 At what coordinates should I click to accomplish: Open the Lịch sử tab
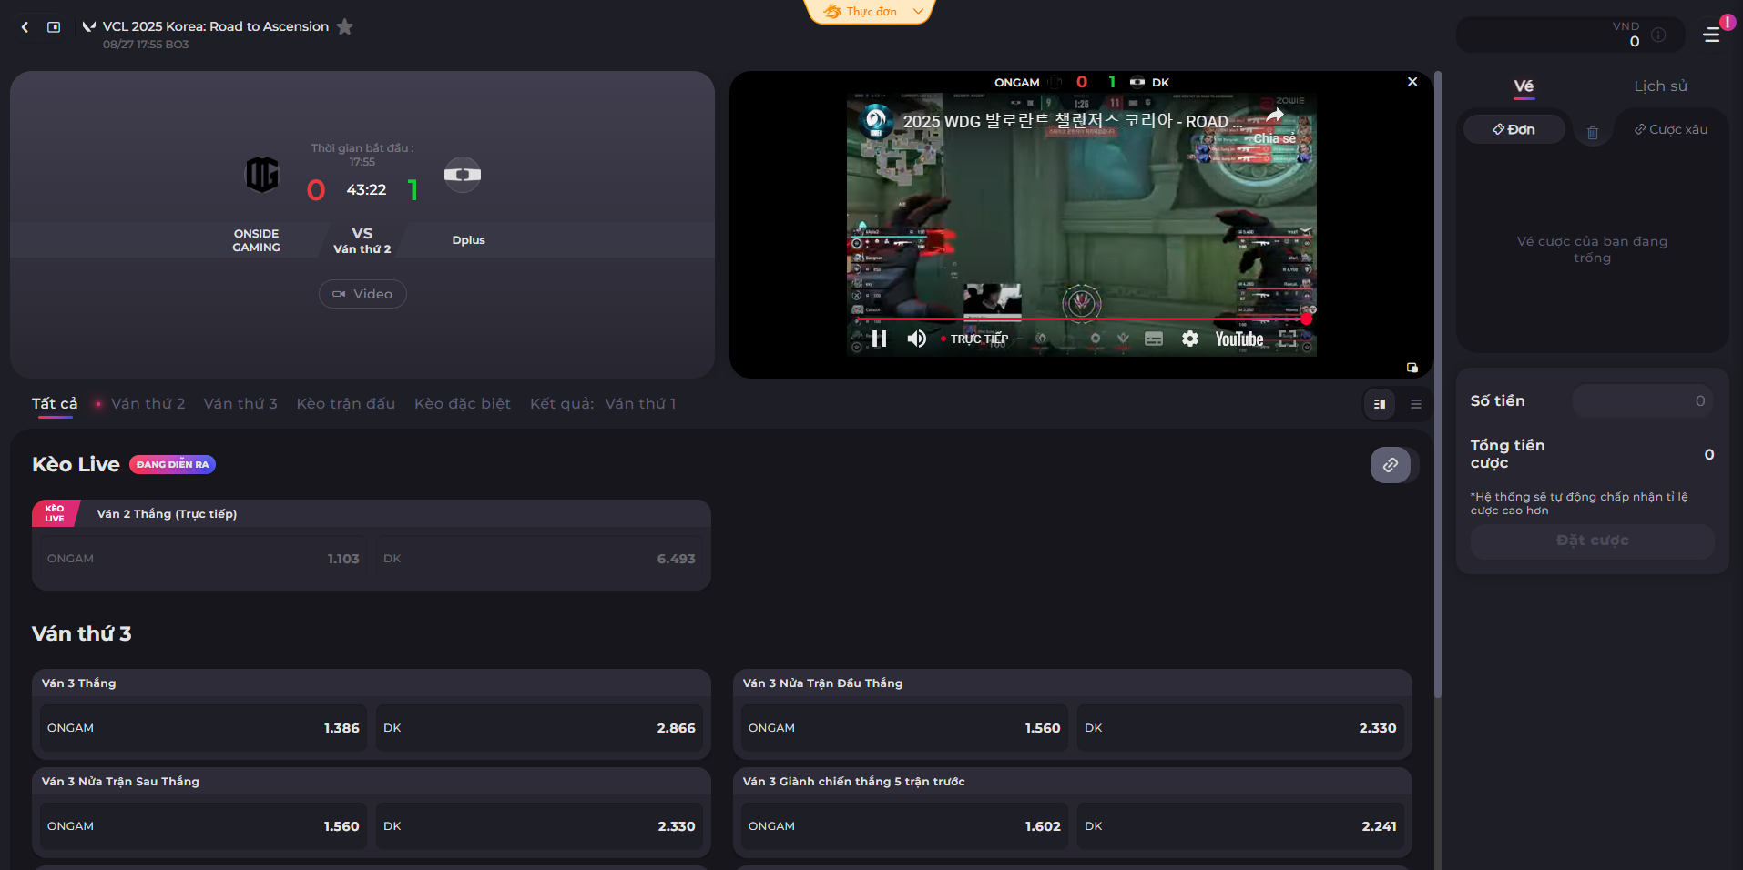(1660, 86)
